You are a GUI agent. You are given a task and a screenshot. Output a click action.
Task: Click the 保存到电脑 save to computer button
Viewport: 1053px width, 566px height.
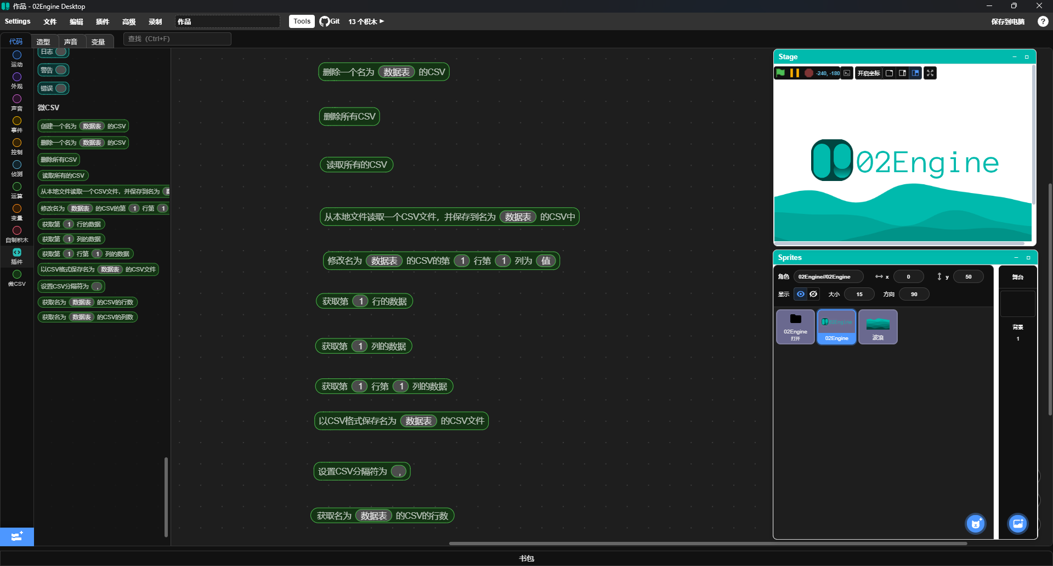tap(1007, 21)
